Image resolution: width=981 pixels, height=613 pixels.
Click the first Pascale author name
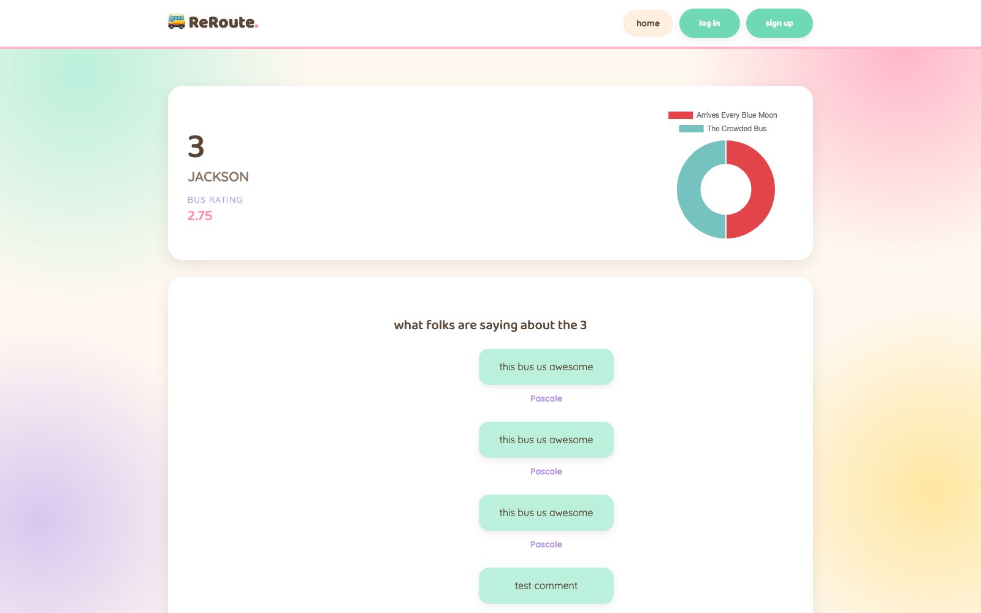pyautogui.click(x=546, y=398)
